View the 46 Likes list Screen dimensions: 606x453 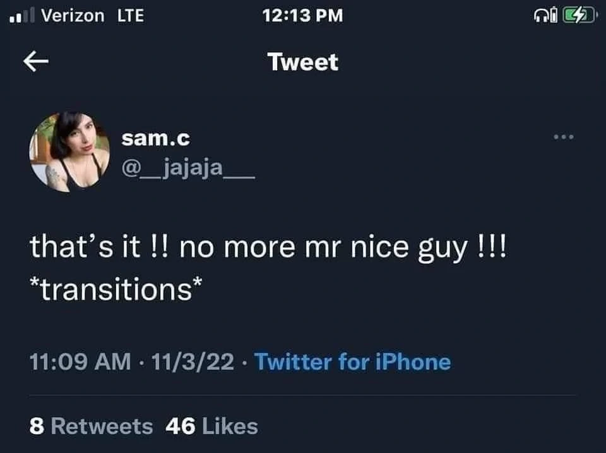tap(211, 426)
